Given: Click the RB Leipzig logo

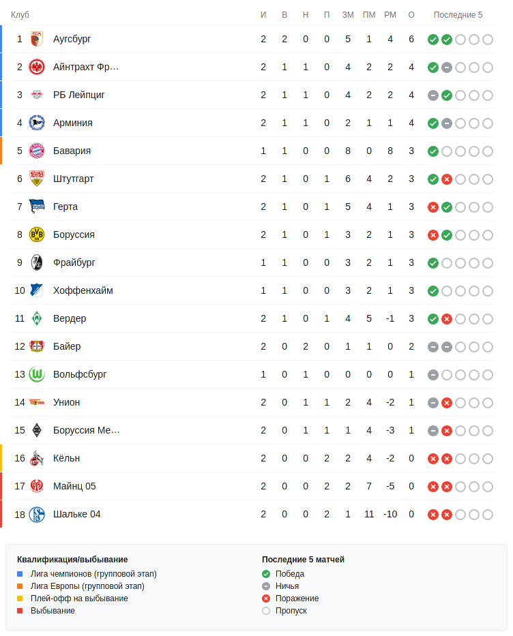Looking at the screenshot, I should point(37,95).
